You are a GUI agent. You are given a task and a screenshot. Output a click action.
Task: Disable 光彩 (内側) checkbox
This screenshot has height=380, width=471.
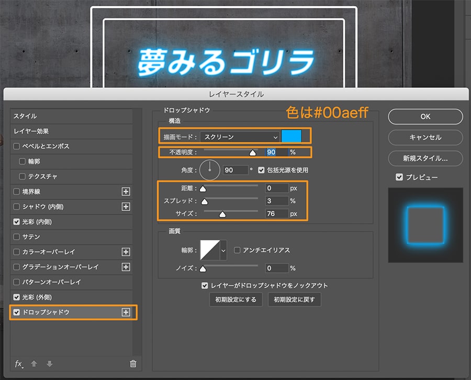point(17,222)
